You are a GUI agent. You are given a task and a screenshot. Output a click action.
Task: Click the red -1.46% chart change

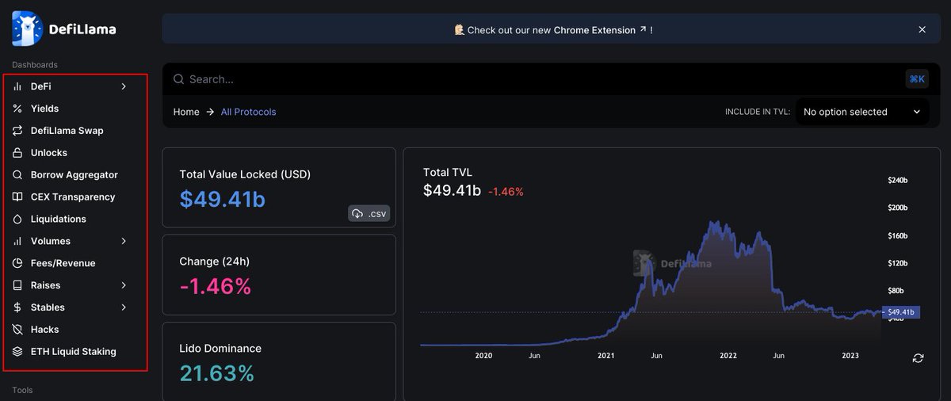click(x=506, y=192)
